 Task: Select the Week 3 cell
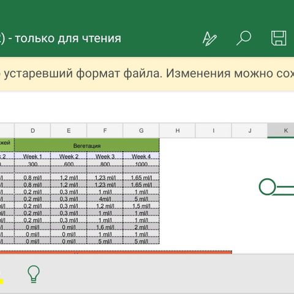coord(105,156)
